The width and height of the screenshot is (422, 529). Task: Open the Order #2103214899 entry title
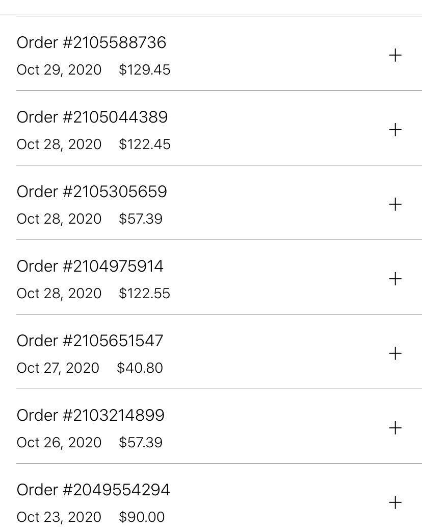(x=91, y=416)
